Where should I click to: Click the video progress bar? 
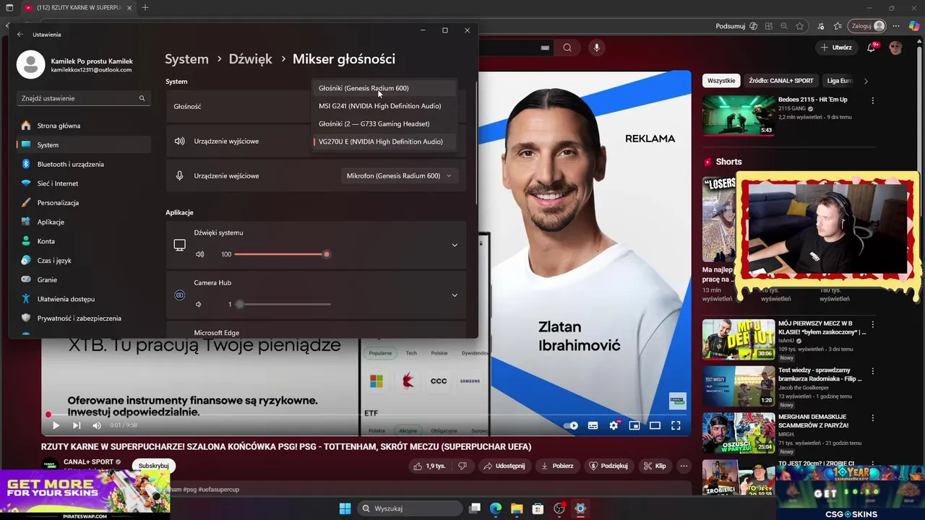tap(366, 415)
